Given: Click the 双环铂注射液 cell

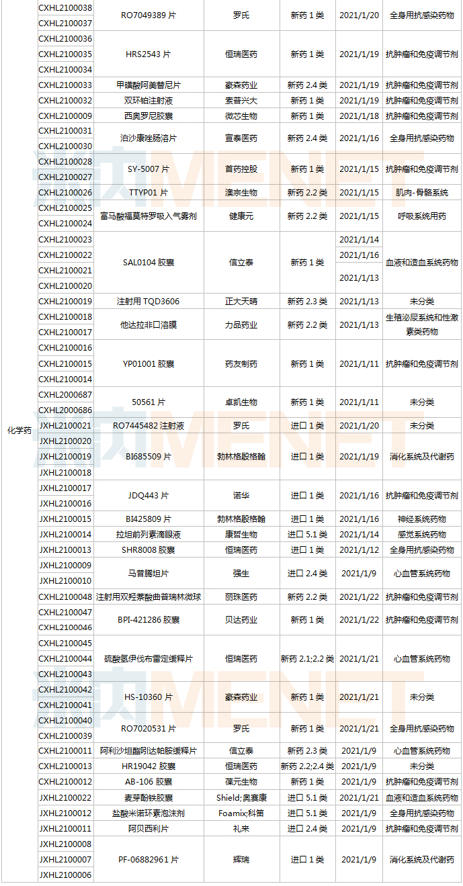Looking at the screenshot, I should pos(148,101).
